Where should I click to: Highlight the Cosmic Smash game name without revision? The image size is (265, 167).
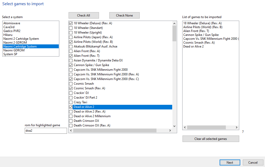click(84, 84)
